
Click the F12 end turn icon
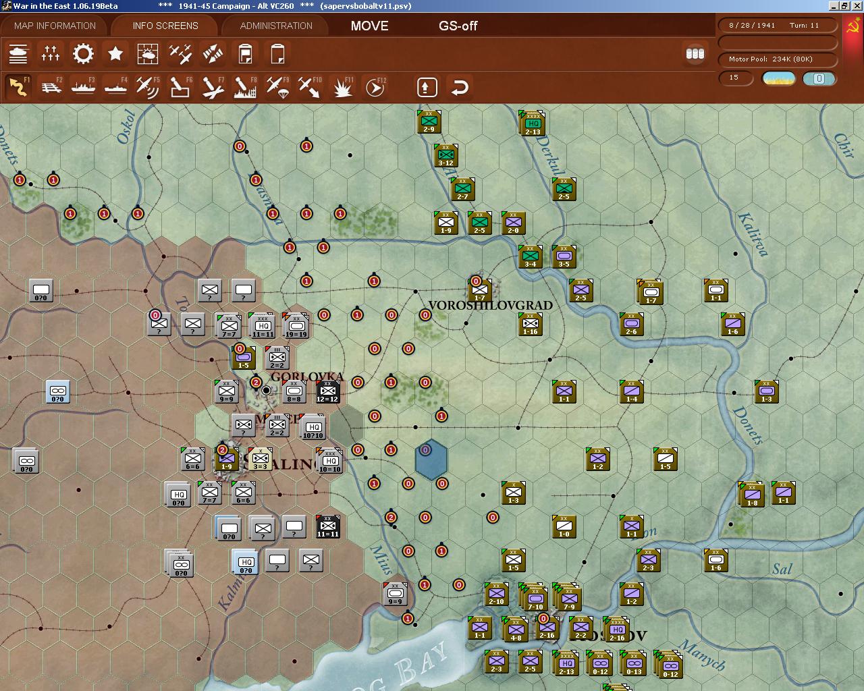tap(375, 87)
